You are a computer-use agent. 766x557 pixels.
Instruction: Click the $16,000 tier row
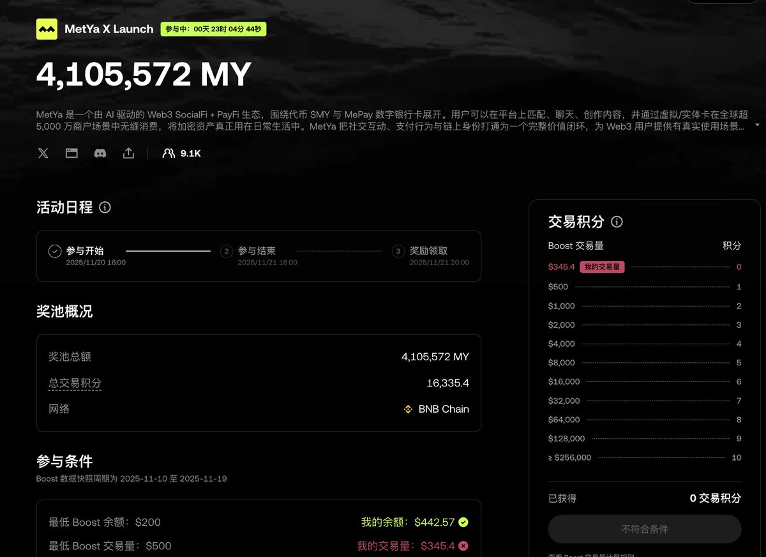pyautogui.click(x=645, y=381)
